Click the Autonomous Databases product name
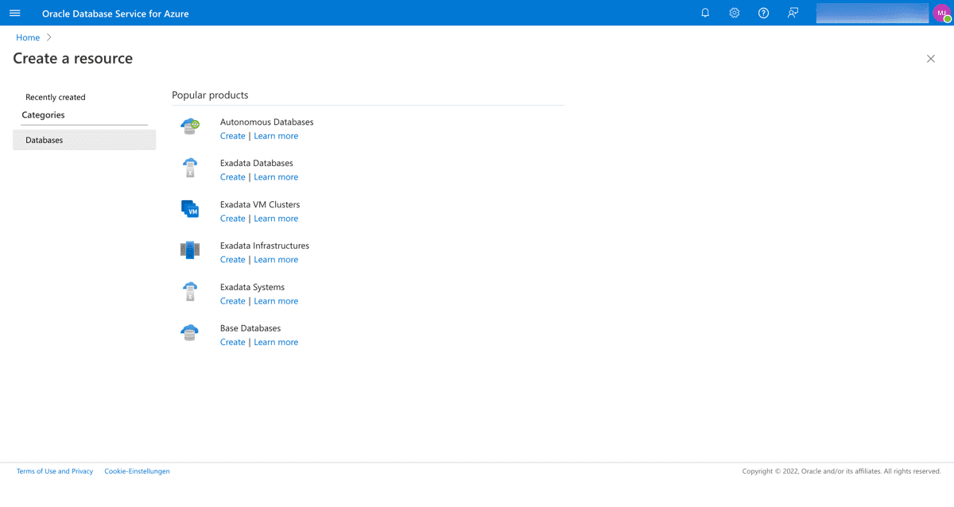The width and height of the screenshot is (954, 507). pyautogui.click(x=267, y=122)
